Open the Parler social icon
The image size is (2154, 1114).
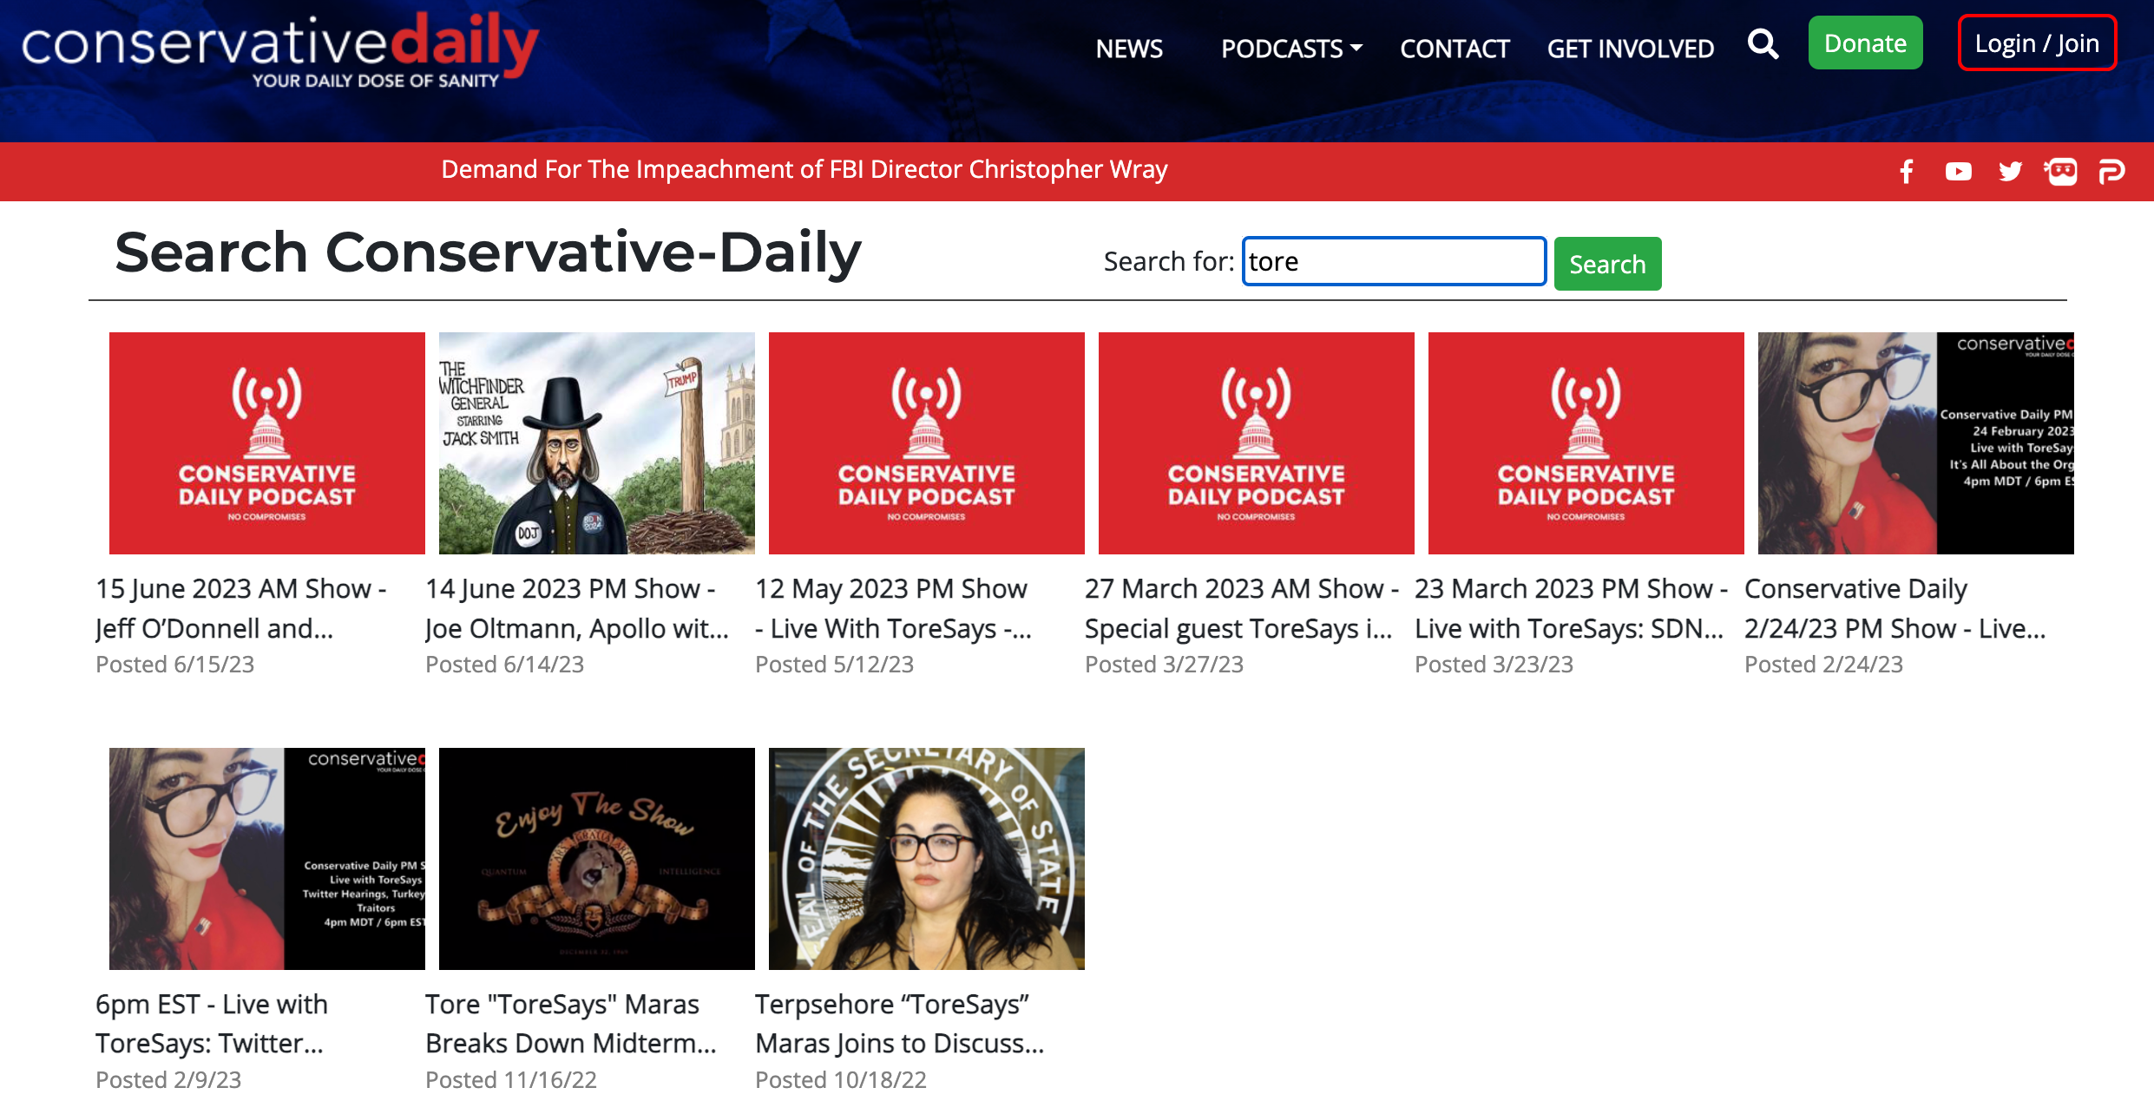[2111, 171]
